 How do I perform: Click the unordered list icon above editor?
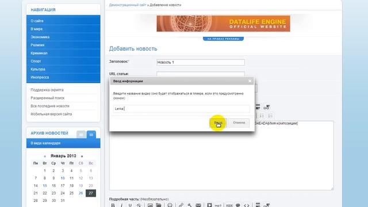tap(262, 116)
